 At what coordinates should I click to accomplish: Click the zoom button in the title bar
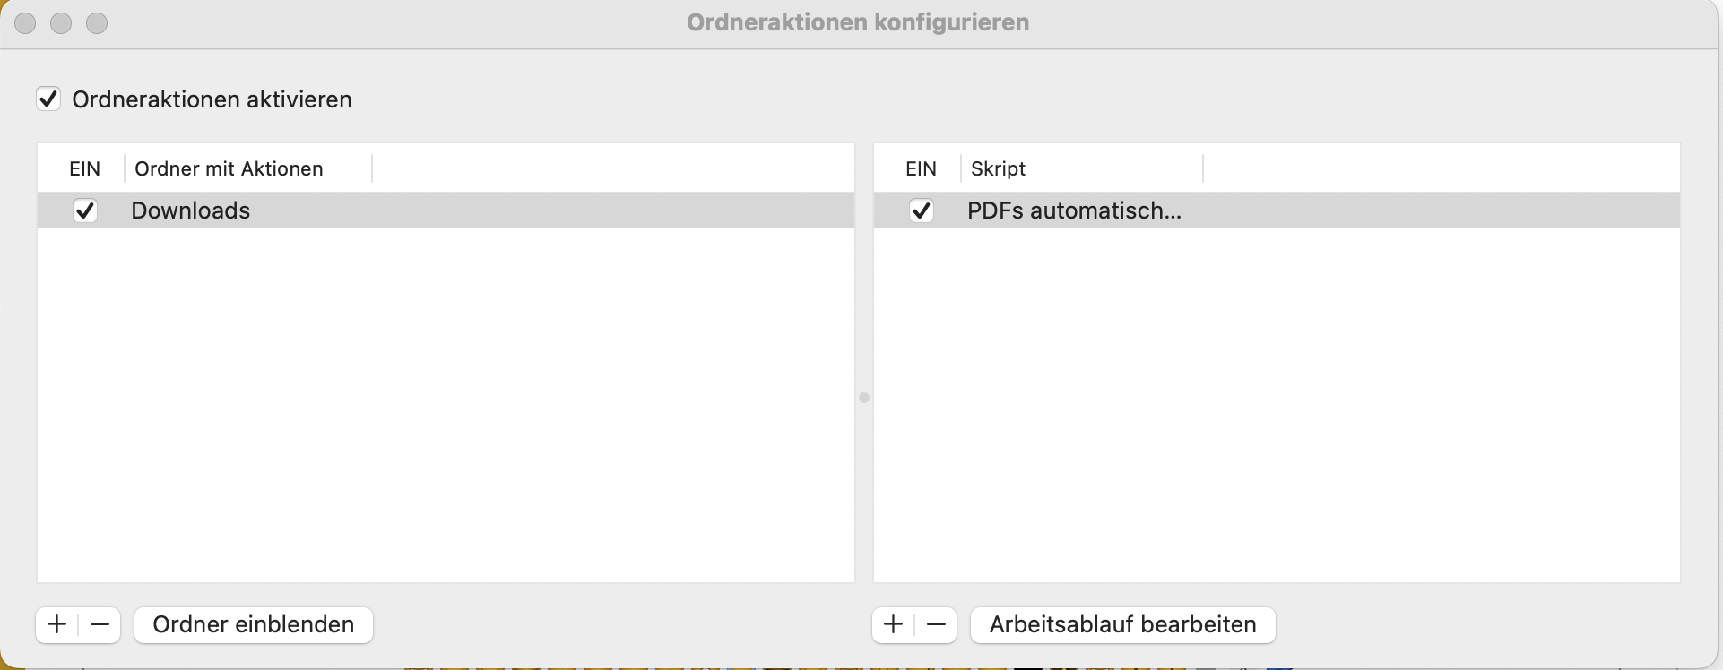97,23
